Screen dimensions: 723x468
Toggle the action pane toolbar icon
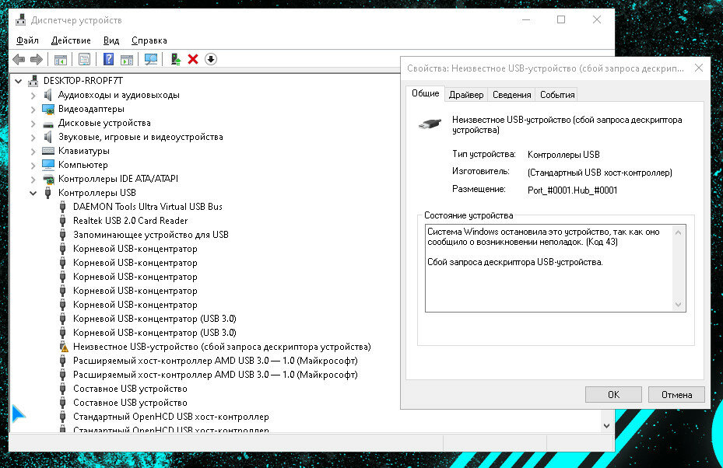pos(127,59)
